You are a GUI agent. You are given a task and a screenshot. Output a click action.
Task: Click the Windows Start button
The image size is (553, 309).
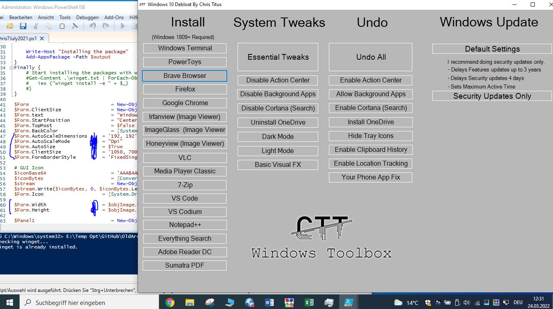[x=10, y=303]
